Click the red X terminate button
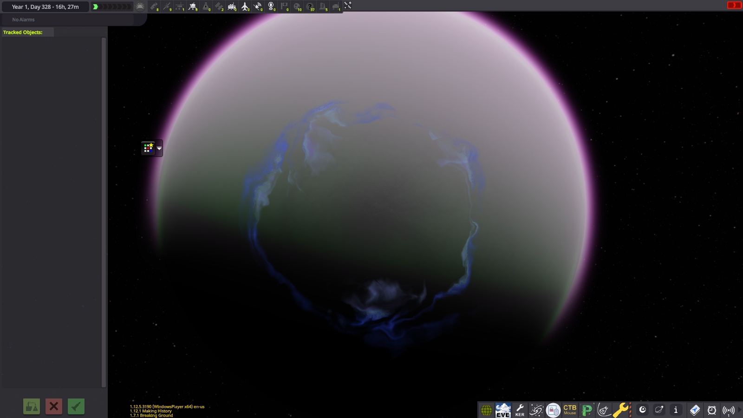 tap(54, 406)
